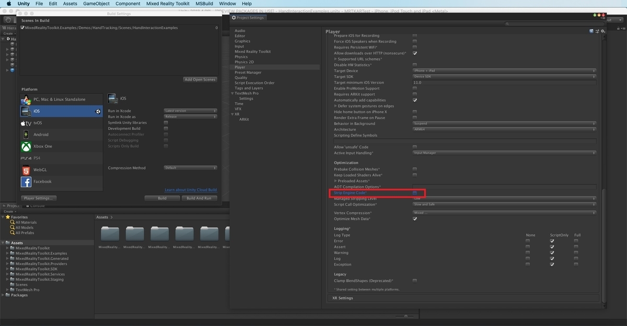Click the Build button

(x=162, y=198)
